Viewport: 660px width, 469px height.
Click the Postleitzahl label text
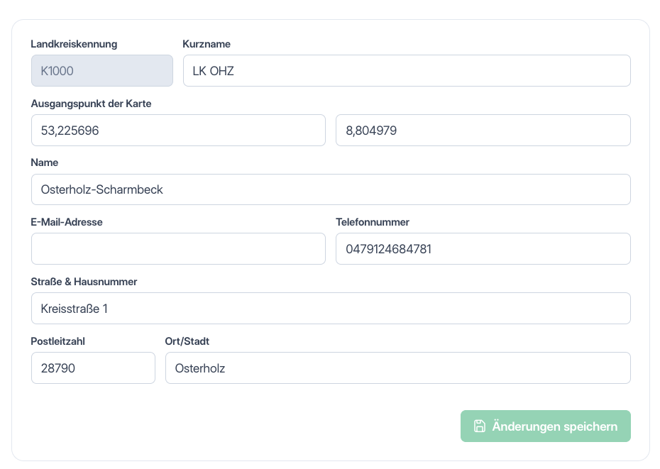57,341
